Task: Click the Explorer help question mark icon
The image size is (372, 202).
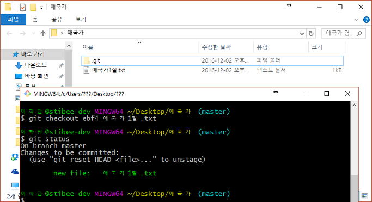Action: (367, 20)
